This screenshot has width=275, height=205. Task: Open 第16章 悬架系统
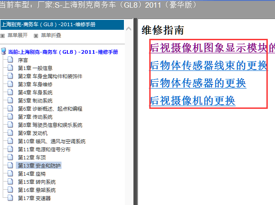point(37,190)
